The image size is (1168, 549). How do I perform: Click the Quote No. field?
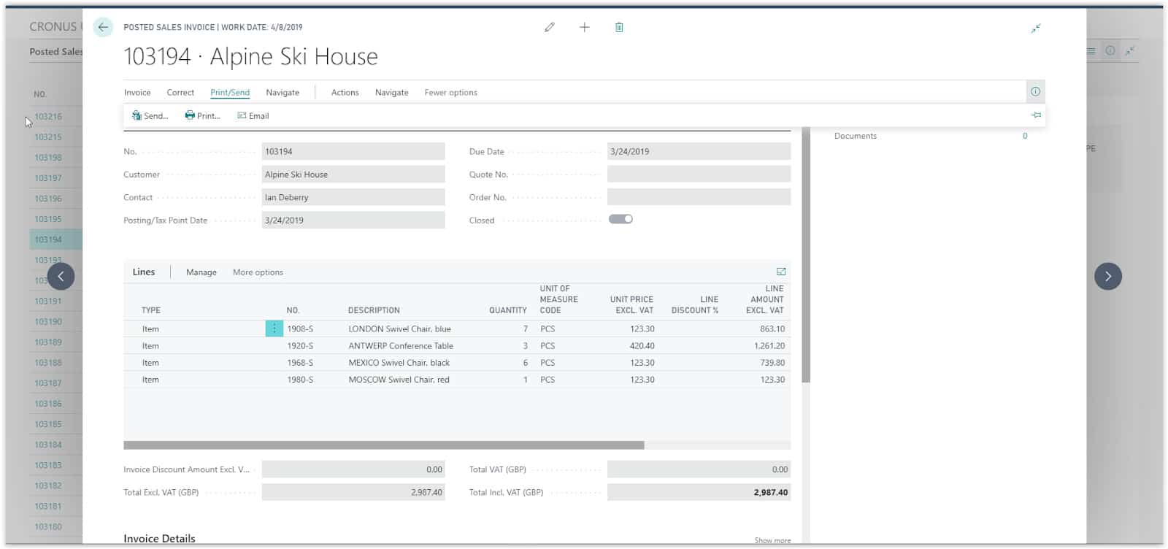(x=699, y=174)
